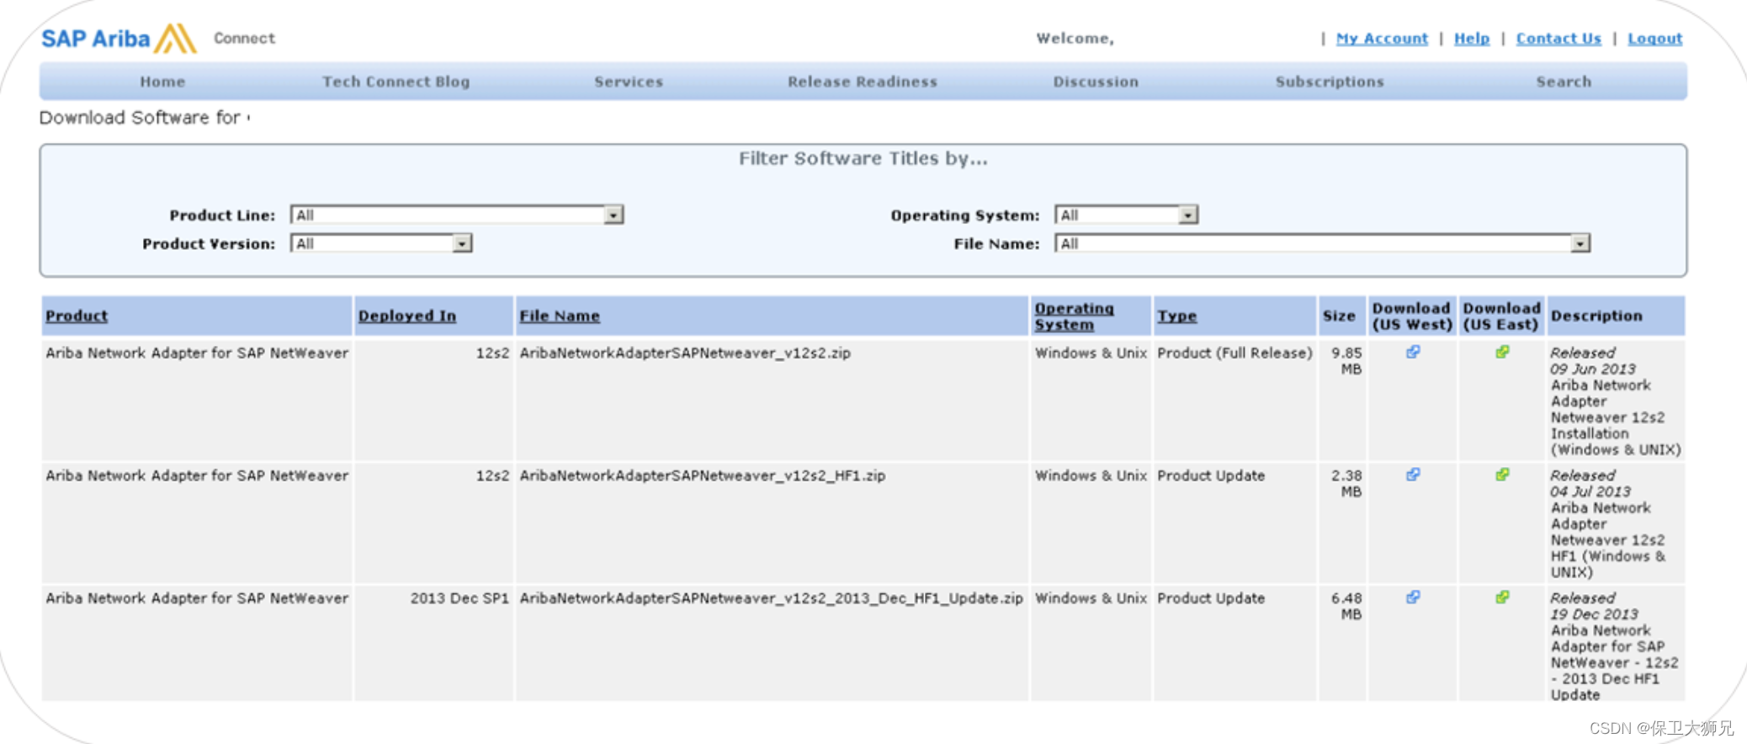Viewport: 1747px width, 744px height.
Task: Click the 'Description' column header
Action: (x=1596, y=316)
